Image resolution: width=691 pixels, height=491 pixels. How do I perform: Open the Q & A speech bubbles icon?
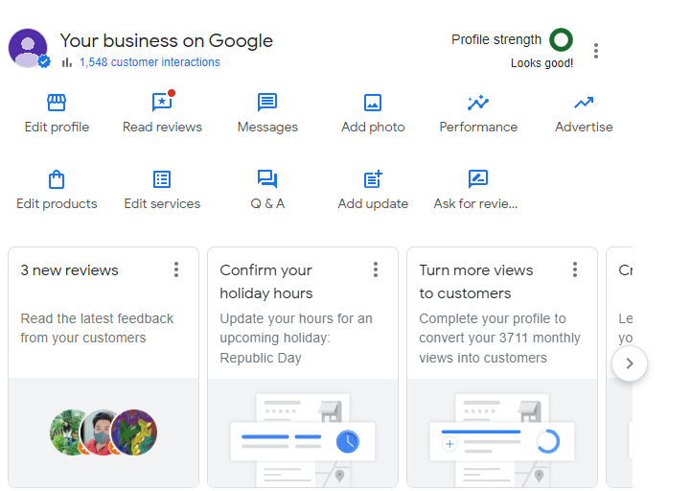267,179
